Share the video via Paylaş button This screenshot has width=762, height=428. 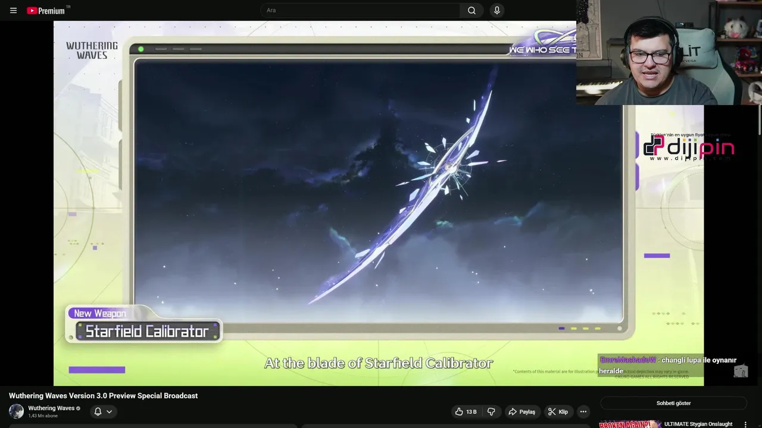tap(521, 411)
